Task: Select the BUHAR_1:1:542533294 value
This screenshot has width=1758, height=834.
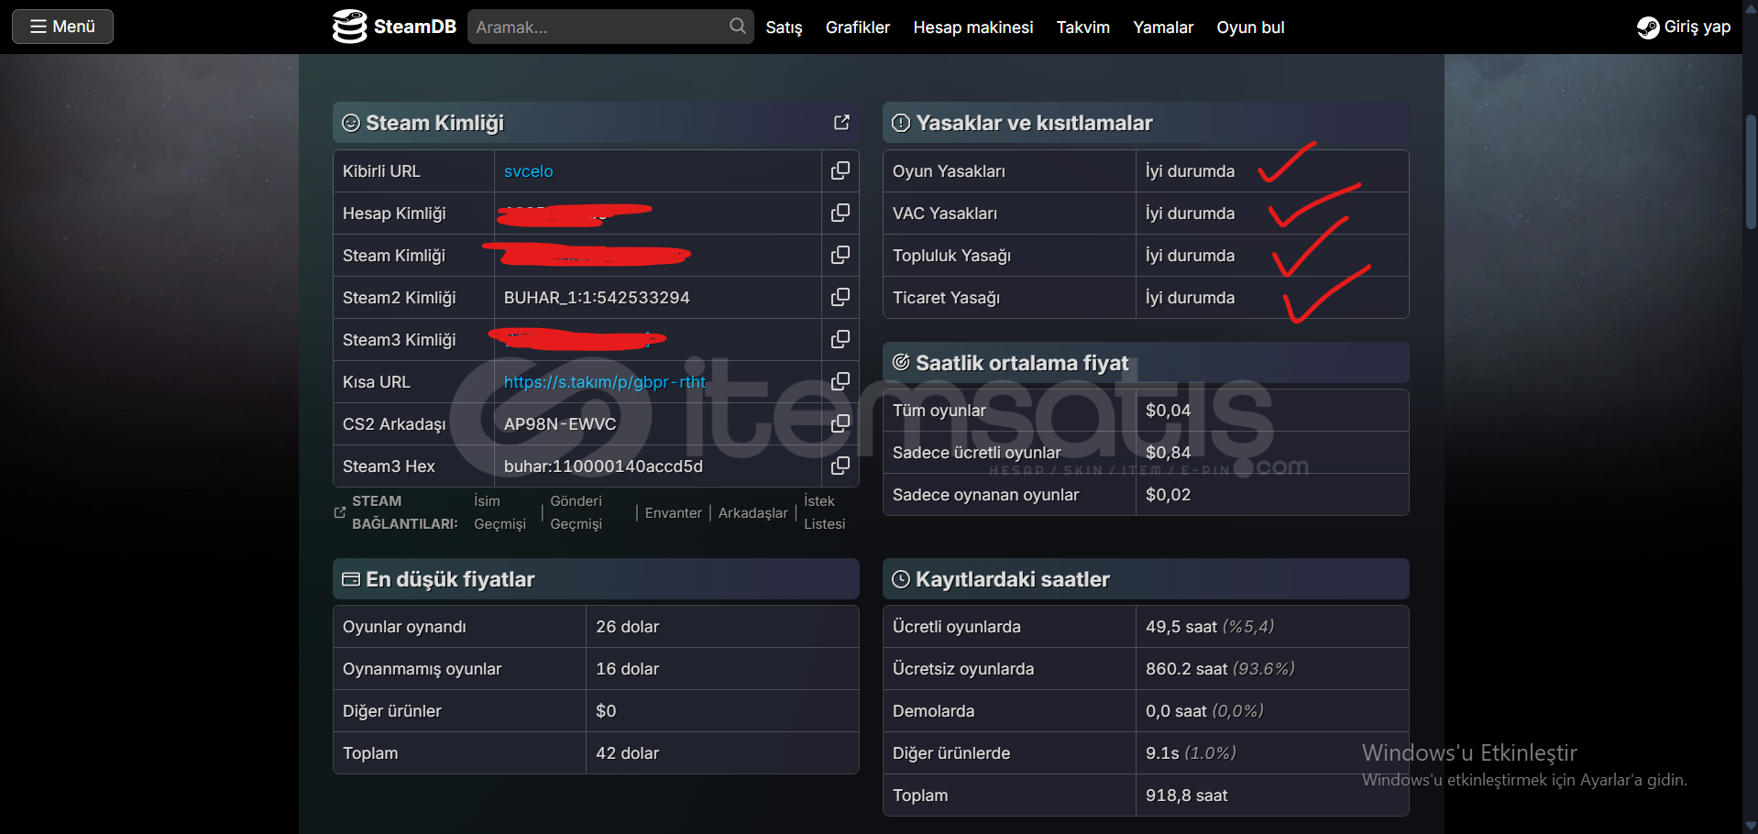Action: [597, 298]
